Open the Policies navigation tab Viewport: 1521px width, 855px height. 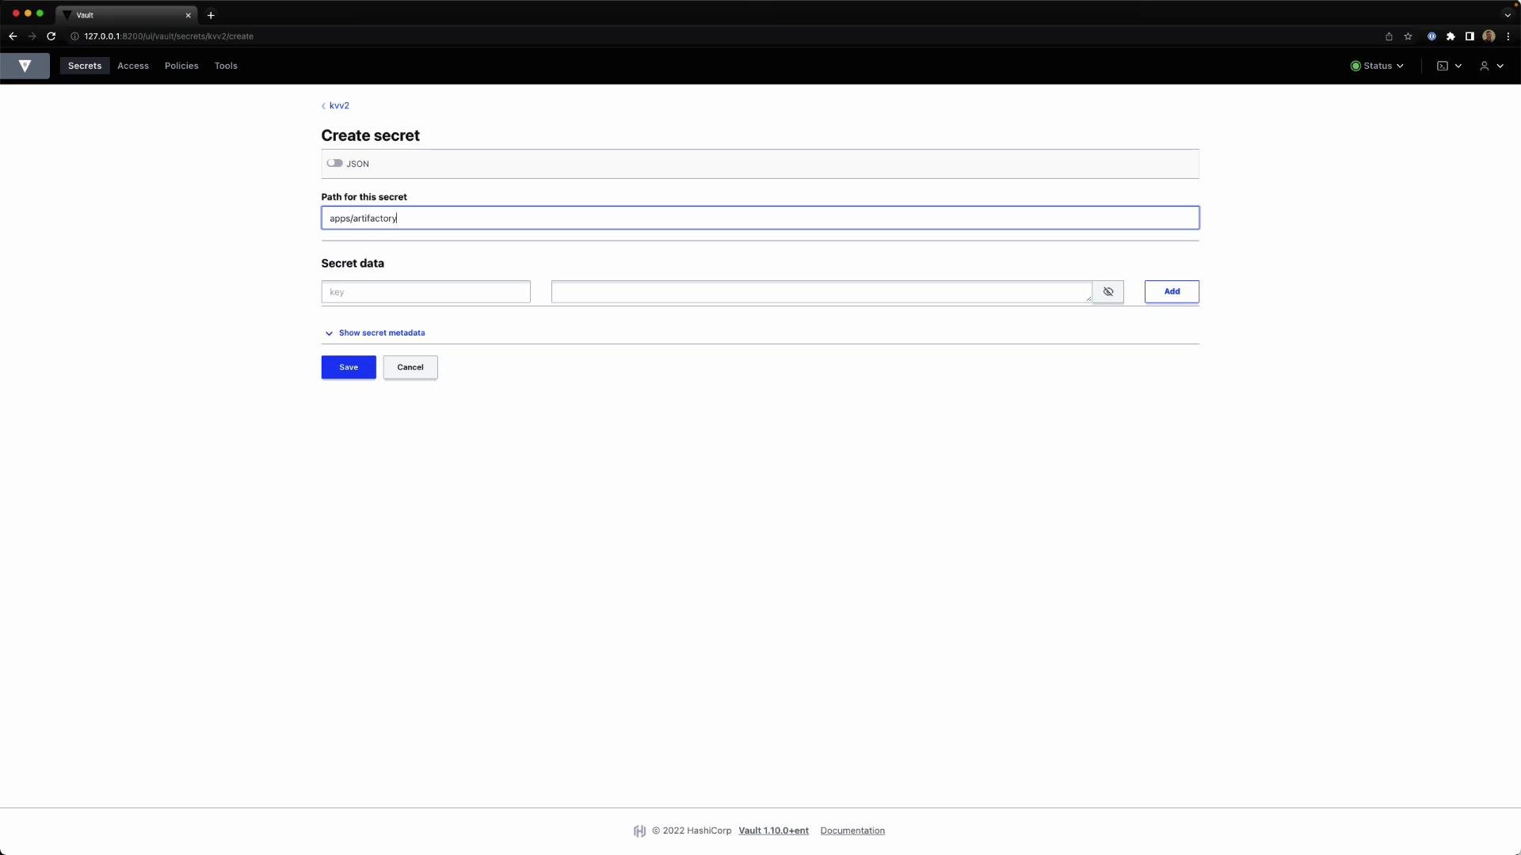coord(181,66)
